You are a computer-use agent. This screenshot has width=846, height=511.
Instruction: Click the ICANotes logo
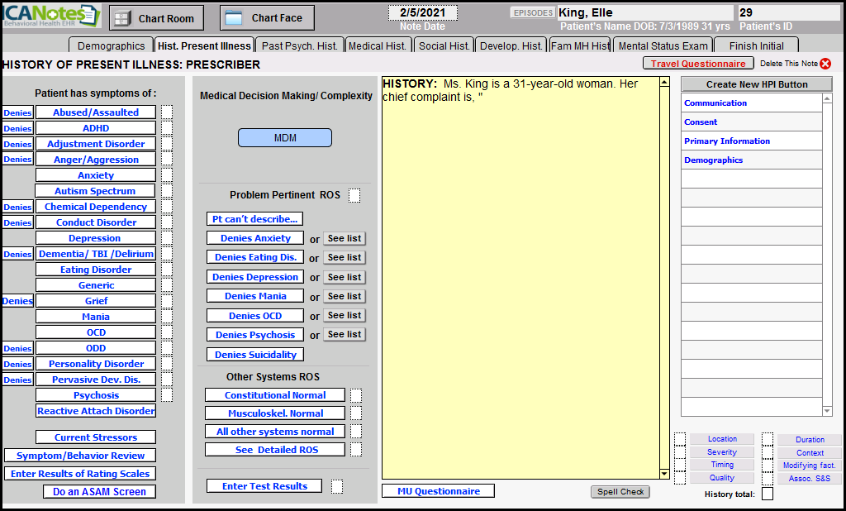coord(51,15)
